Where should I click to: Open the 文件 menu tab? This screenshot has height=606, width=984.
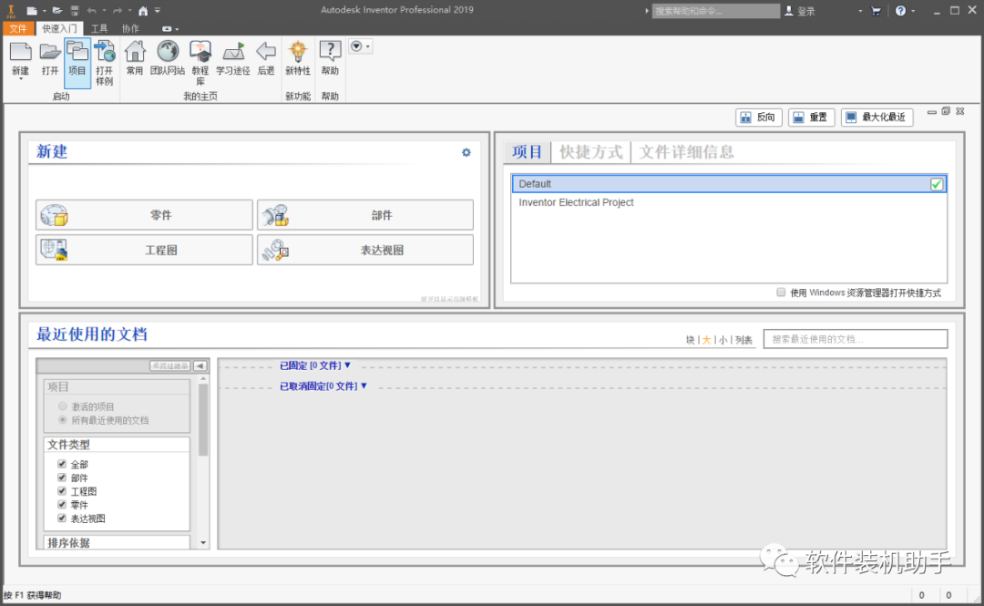coord(18,29)
